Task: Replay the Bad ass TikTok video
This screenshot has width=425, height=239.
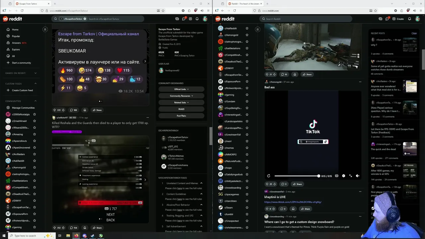Action: [x=269, y=176]
